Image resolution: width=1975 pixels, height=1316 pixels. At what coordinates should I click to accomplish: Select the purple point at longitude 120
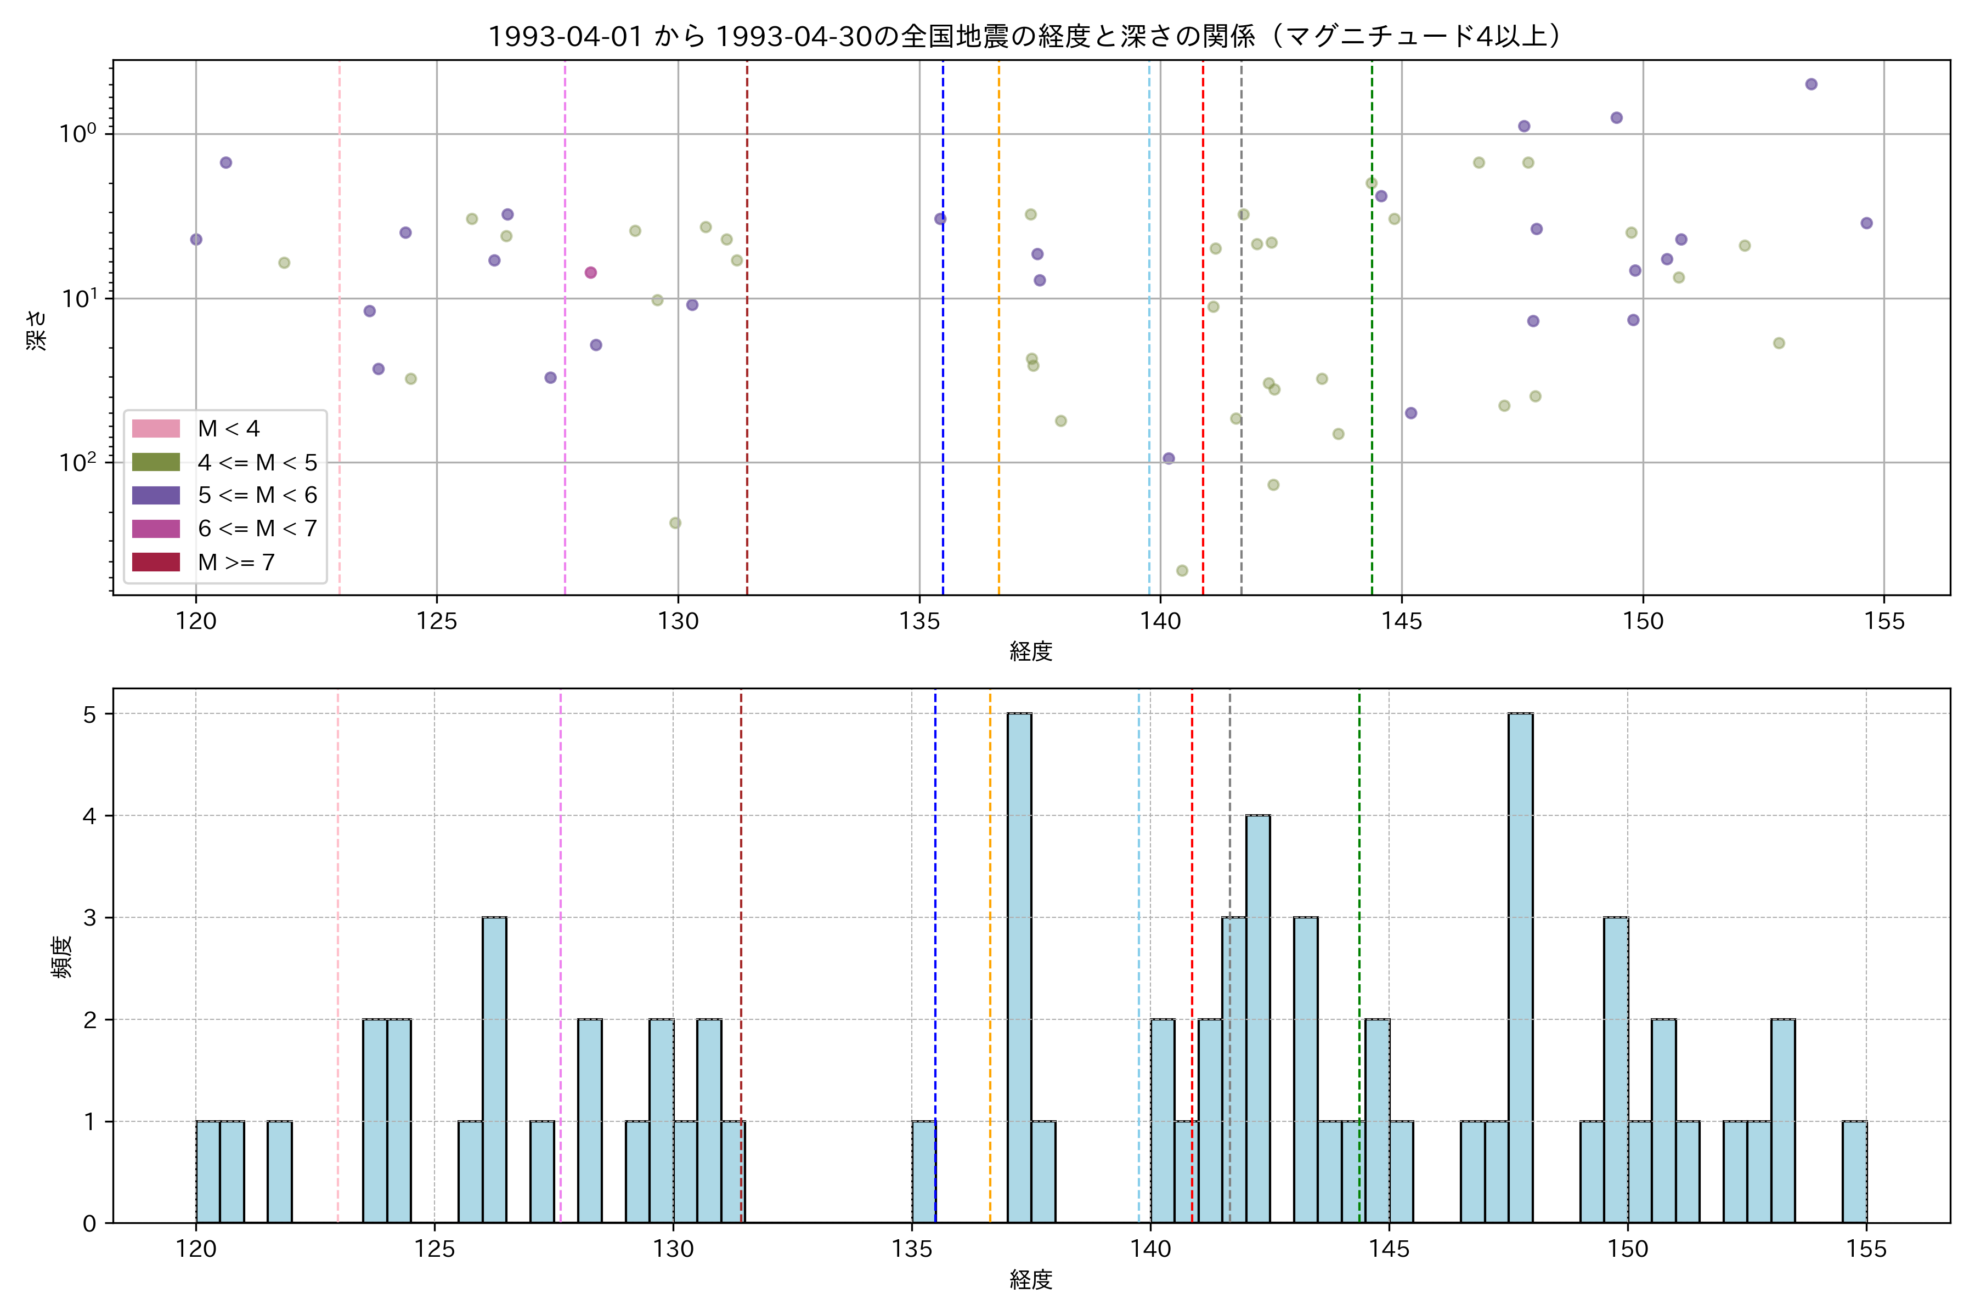click(x=196, y=240)
